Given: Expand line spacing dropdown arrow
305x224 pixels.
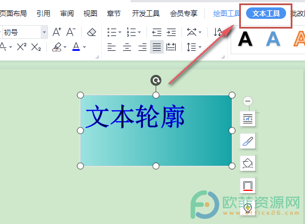Looking at the screenshot, I should tap(200, 47).
